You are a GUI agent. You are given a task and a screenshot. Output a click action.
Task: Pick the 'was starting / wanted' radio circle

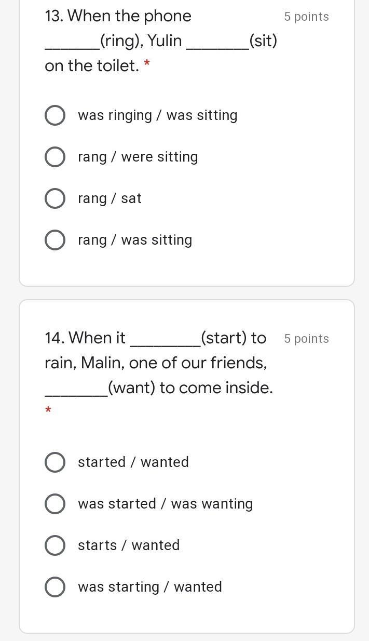(x=55, y=587)
